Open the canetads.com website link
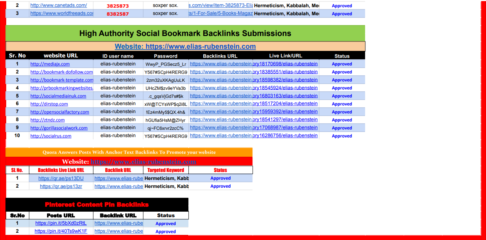This screenshot has width=486, height=240. (x=58, y=5)
